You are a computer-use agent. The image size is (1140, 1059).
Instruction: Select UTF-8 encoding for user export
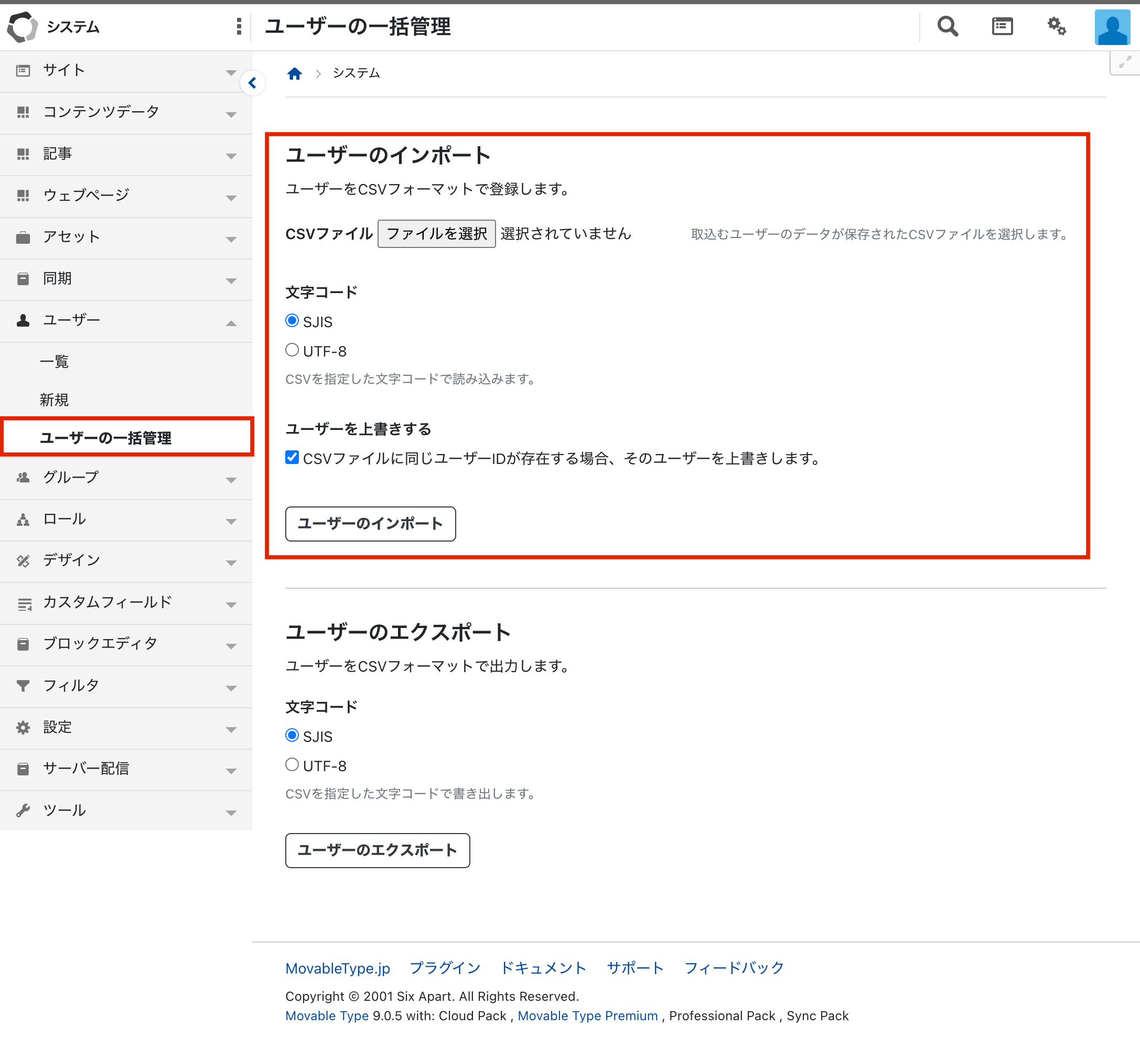[292, 764]
